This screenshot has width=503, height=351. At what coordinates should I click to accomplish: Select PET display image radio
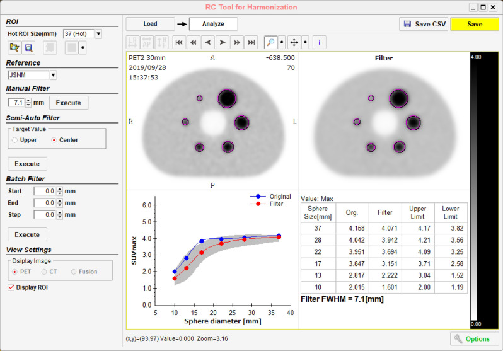[14, 272]
